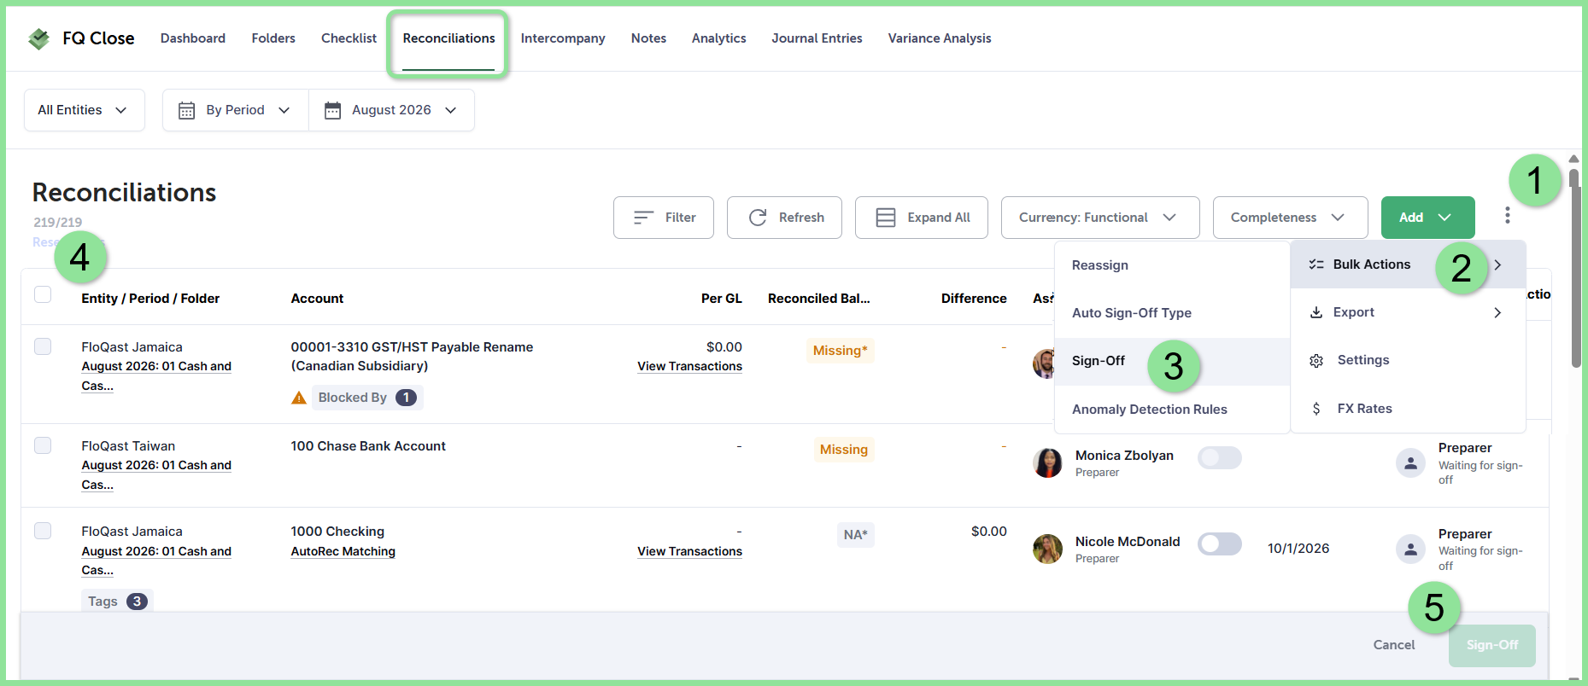Image resolution: width=1588 pixels, height=686 pixels.
Task: Check the 100 Chase Bank Account row checkbox
Action: coord(43,445)
